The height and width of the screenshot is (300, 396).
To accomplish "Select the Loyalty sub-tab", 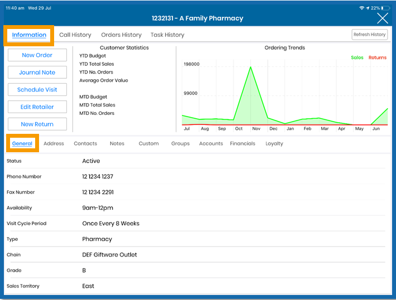I will click(x=274, y=143).
